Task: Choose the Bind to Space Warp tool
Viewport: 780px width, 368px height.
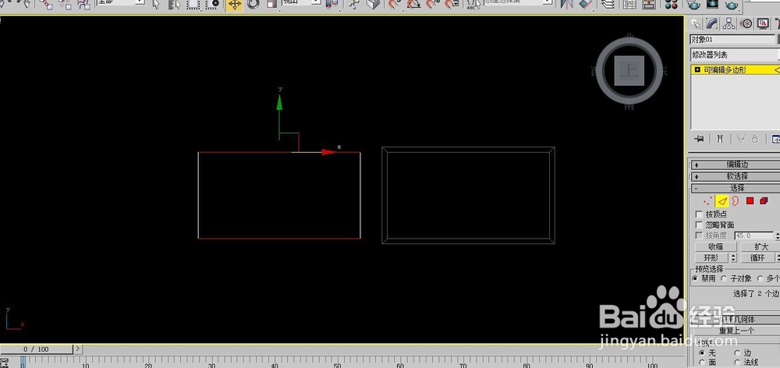Action: [x=84, y=5]
